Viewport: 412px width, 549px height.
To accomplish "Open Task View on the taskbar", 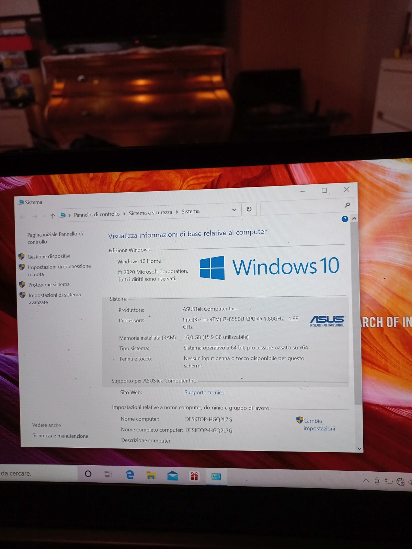I will click(x=108, y=474).
